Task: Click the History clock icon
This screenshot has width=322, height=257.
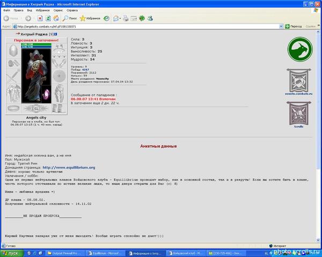Action: pyautogui.click(x=106, y=18)
